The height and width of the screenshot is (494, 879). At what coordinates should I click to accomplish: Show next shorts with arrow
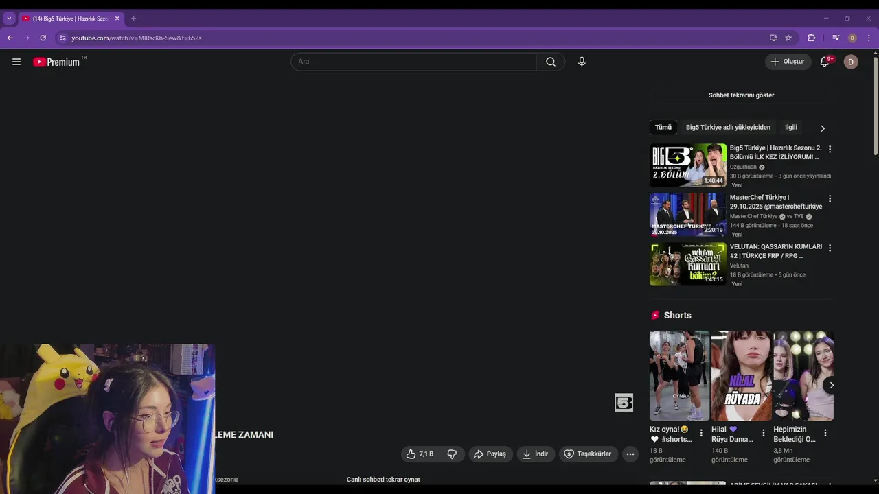831,385
